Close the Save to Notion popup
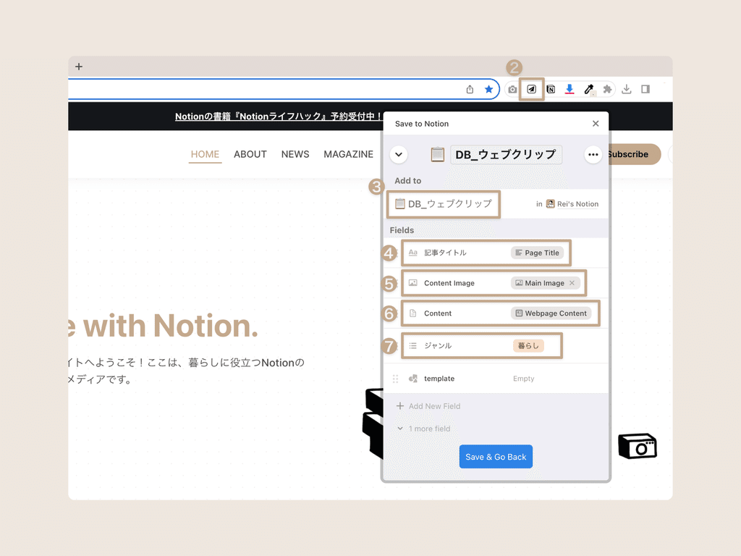The image size is (741, 556). click(x=596, y=123)
